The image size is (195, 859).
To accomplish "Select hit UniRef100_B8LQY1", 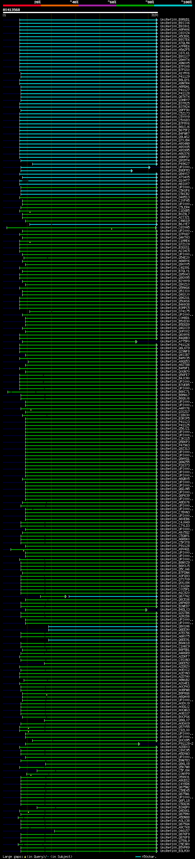I will (175, 80).
